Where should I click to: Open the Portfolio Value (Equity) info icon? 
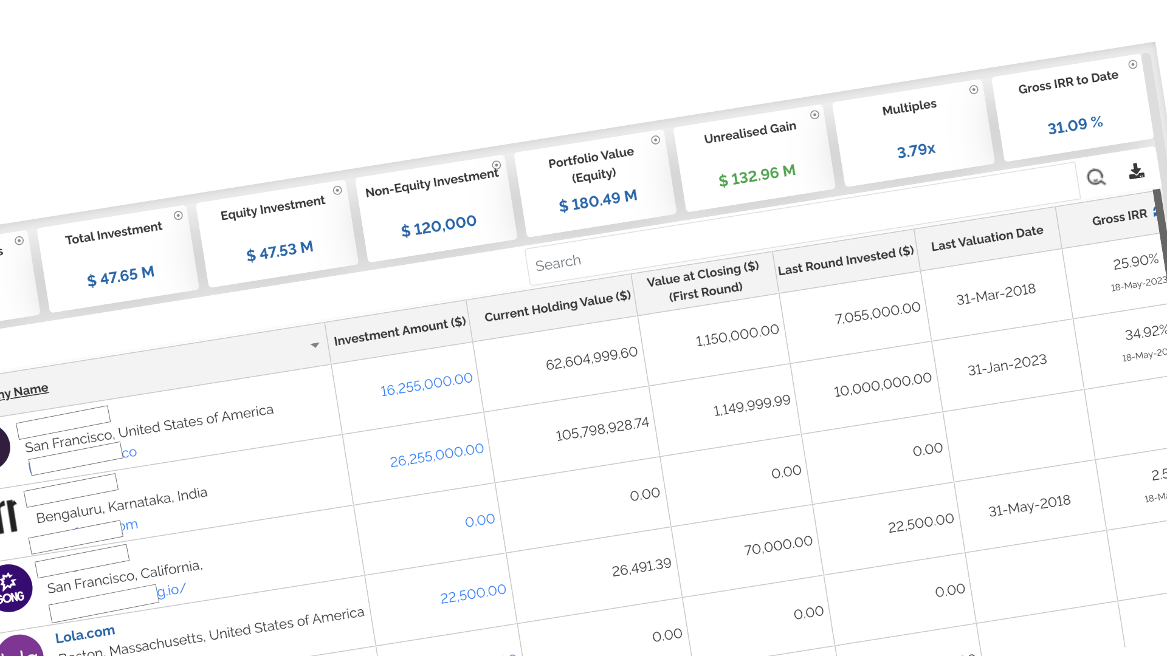pos(656,140)
